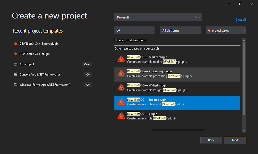Click the Back button
Screen dimensions: 258x154
pyautogui.click(x=211, y=140)
